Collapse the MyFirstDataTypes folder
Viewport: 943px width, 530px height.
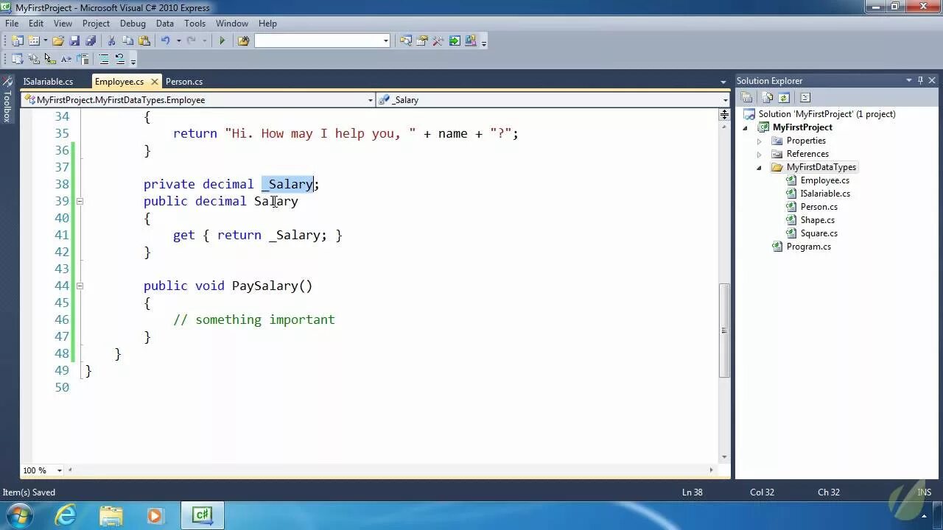760,167
